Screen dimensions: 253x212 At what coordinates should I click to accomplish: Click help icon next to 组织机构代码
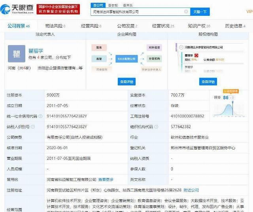pyautogui.click(x=156, y=127)
